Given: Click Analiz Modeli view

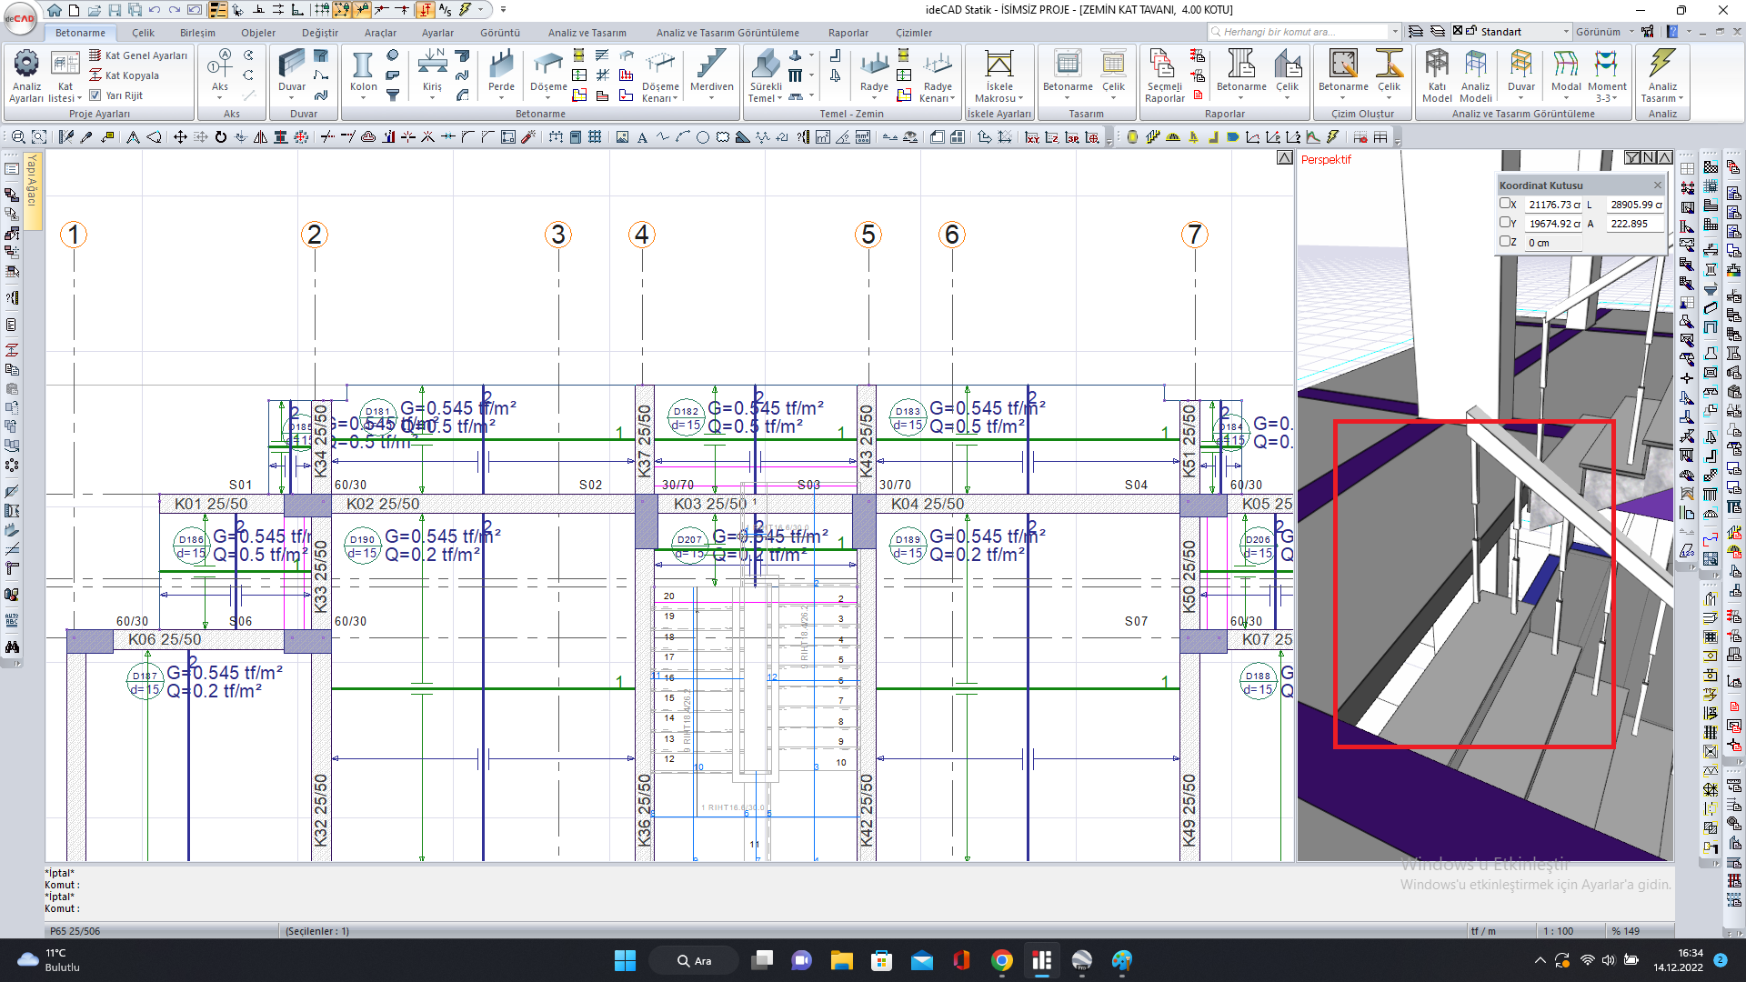Looking at the screenshot, I should [1475, 76].
